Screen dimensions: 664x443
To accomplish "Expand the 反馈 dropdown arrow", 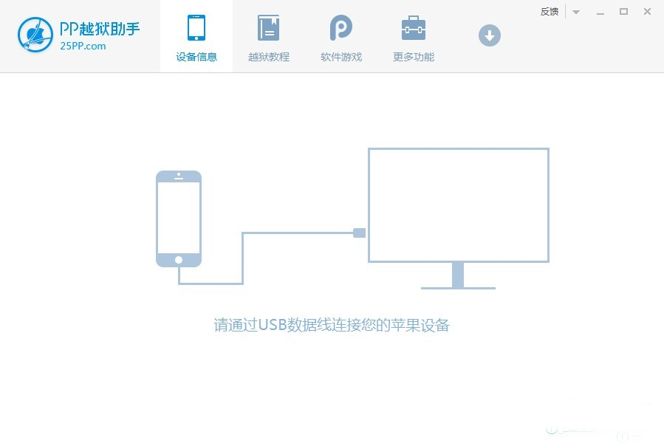I will 575,11.
